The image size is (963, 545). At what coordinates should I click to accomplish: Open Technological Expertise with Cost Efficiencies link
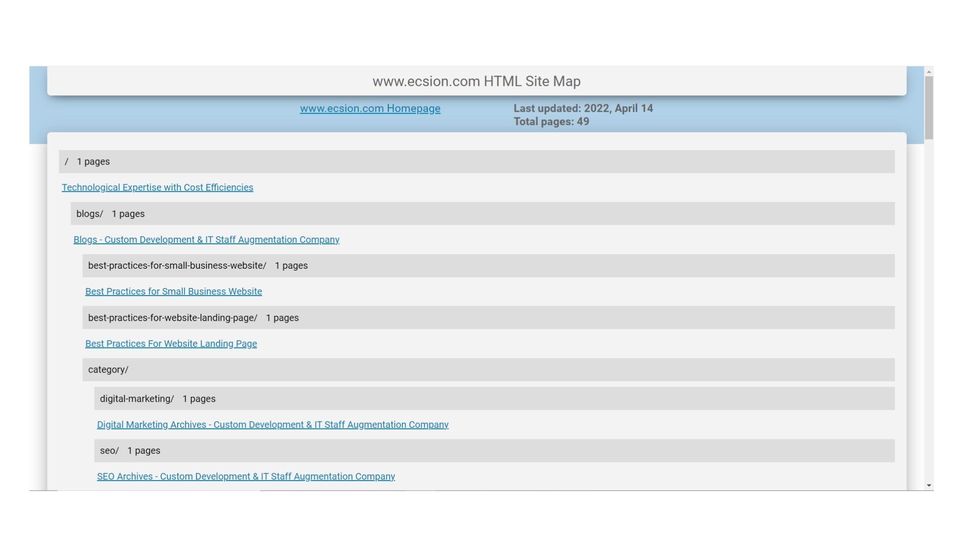(158, 187)
